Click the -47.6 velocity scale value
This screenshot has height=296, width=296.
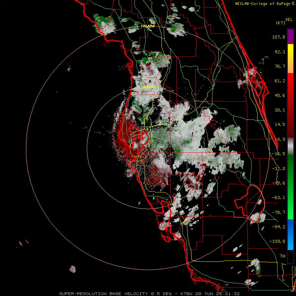279,183
